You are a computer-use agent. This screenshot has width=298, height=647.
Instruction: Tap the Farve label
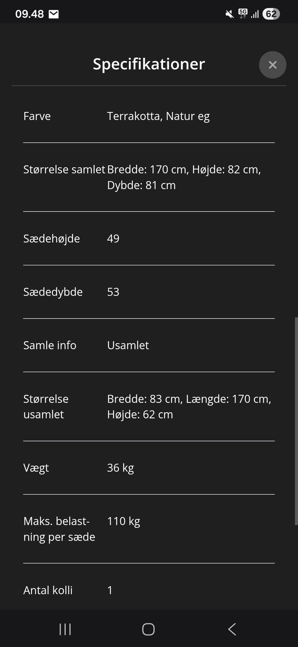click(x=37, y=116)
